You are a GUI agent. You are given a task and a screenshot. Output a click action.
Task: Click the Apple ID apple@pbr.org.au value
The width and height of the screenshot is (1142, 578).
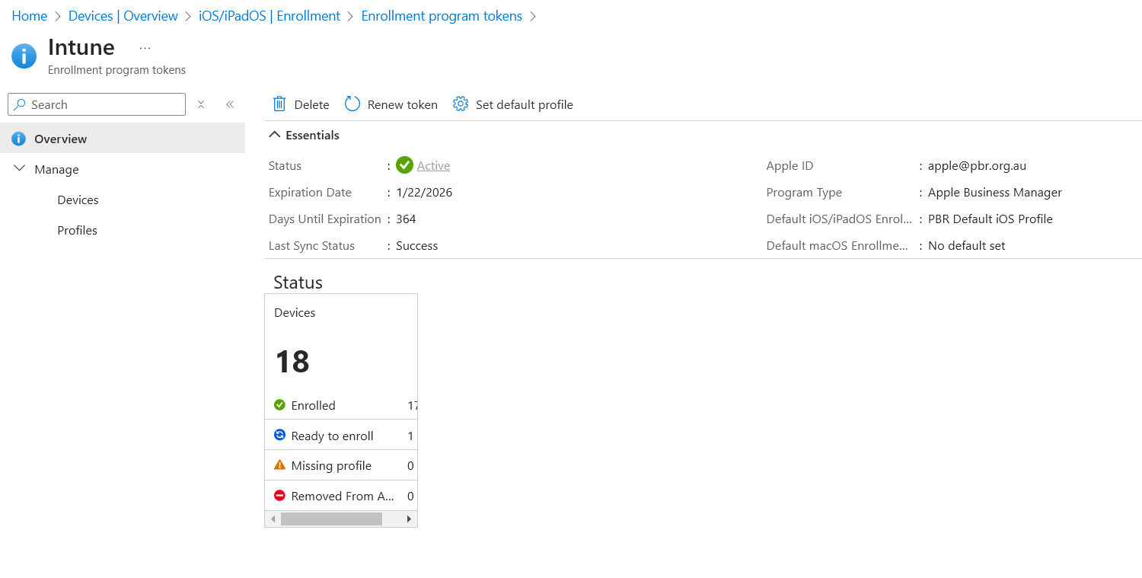pos(977,165)
